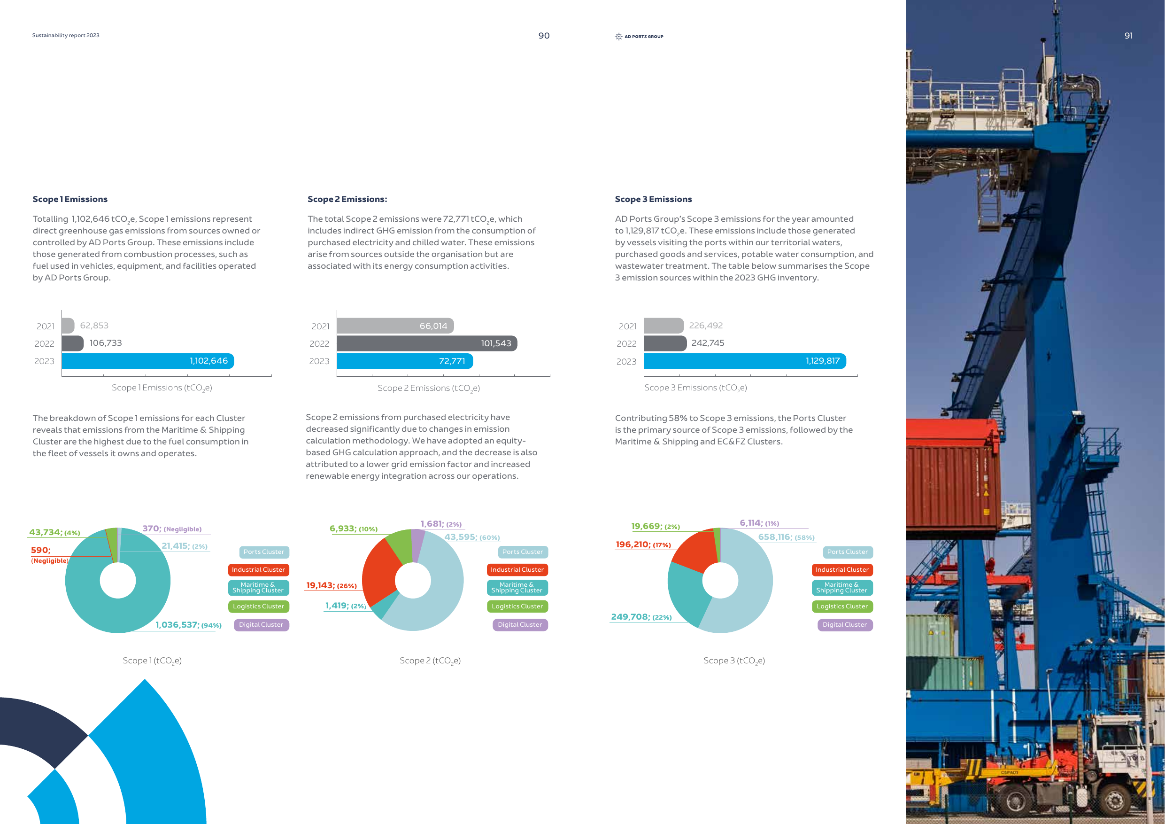Click the 106,733 value label
Viewport: 1165px width, 824px height.
coord(106,342)
